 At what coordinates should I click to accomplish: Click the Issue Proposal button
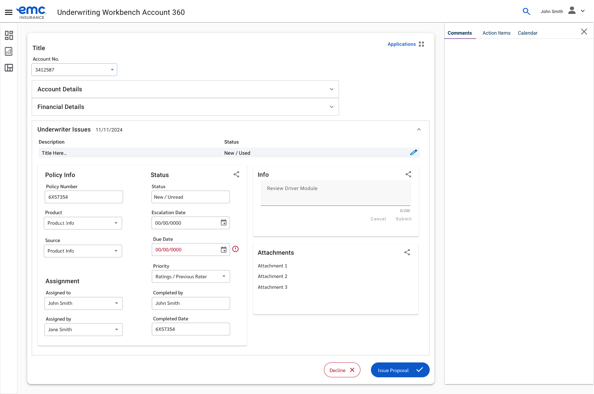pos(400,370)
